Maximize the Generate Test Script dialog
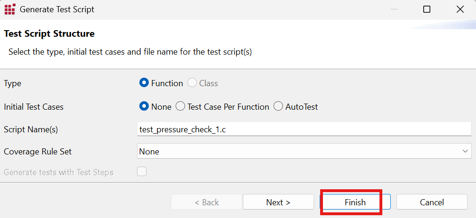 (427, 9)
